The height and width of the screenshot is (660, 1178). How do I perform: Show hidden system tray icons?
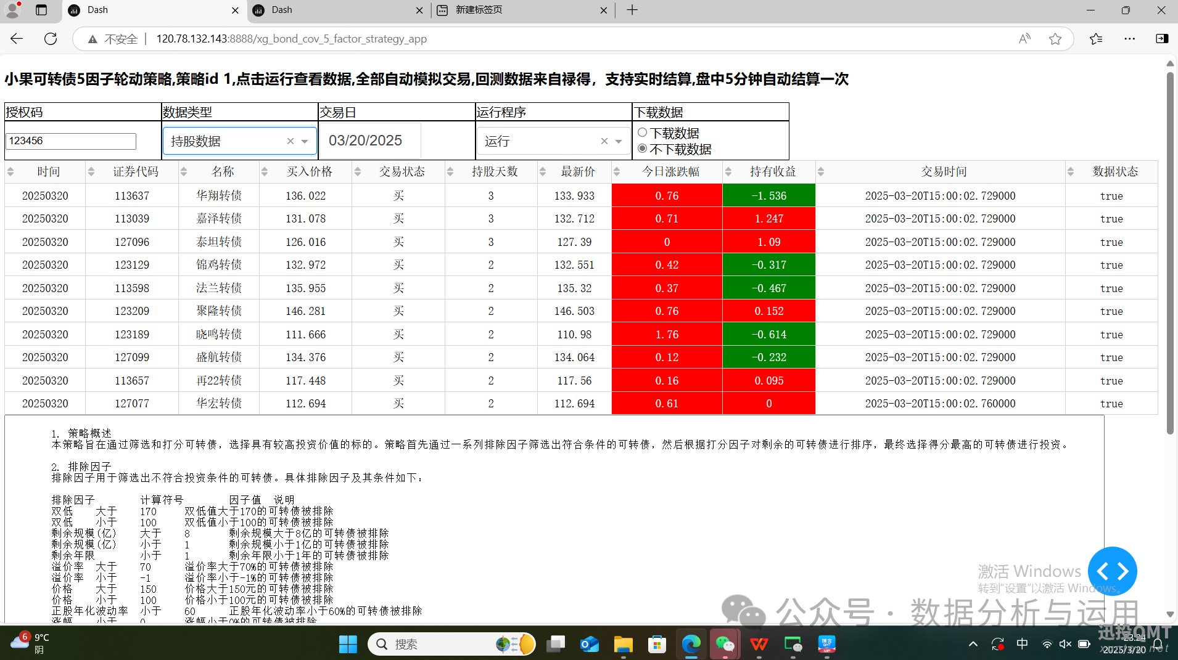coord(973,644)
